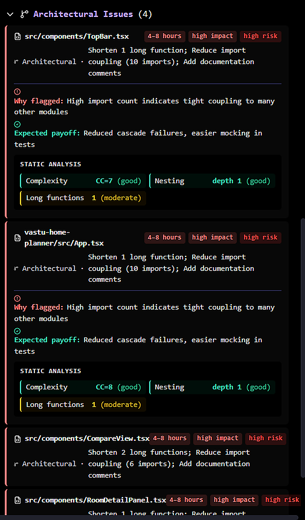Image resolution: width=305 pixels, height=520 pixels.
Task: Click the branch icon beside Architectural Issues
Action: 24,14
